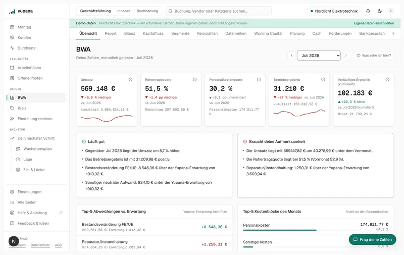
Task: Click Umsatz sparkline chart
Action: pos(107,118)
